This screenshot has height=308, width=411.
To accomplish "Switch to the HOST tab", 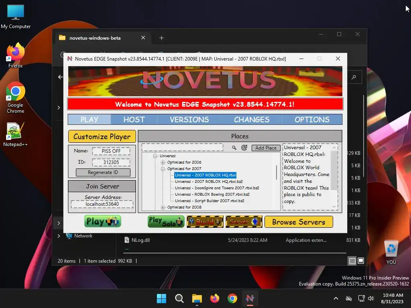I will (134, 120).
